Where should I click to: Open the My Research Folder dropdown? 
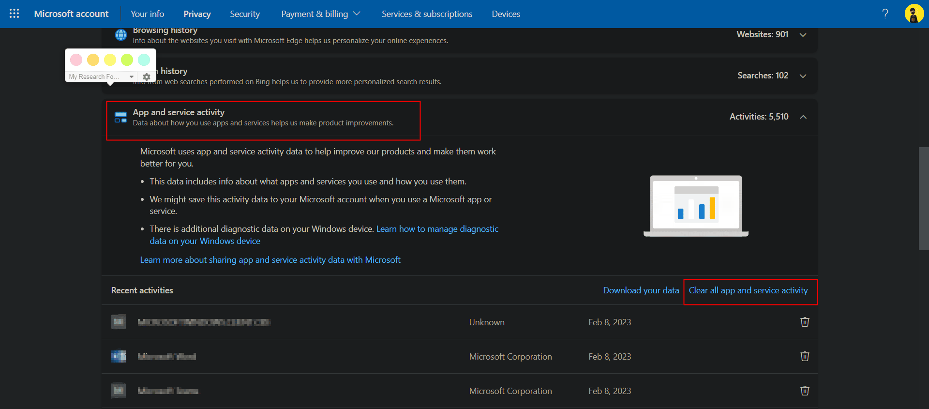click(x=101, y=76)
